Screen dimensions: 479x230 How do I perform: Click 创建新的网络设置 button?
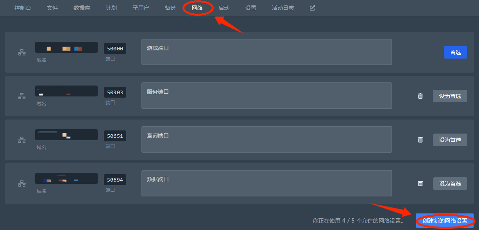point(445,221)
